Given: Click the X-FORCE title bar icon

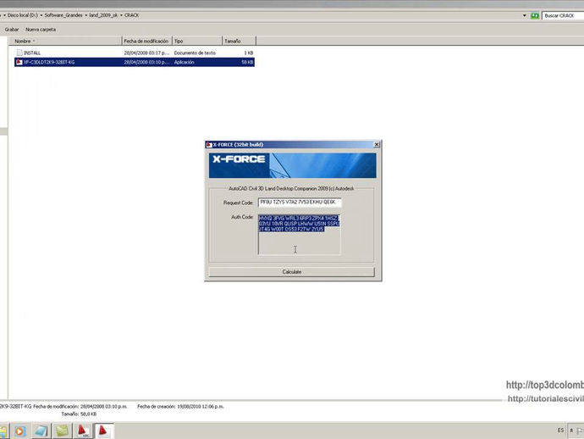Looking at the screenshot, I should (209, 145).
